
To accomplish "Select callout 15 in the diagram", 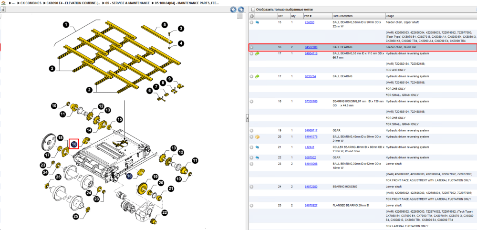I will point(120,120).
